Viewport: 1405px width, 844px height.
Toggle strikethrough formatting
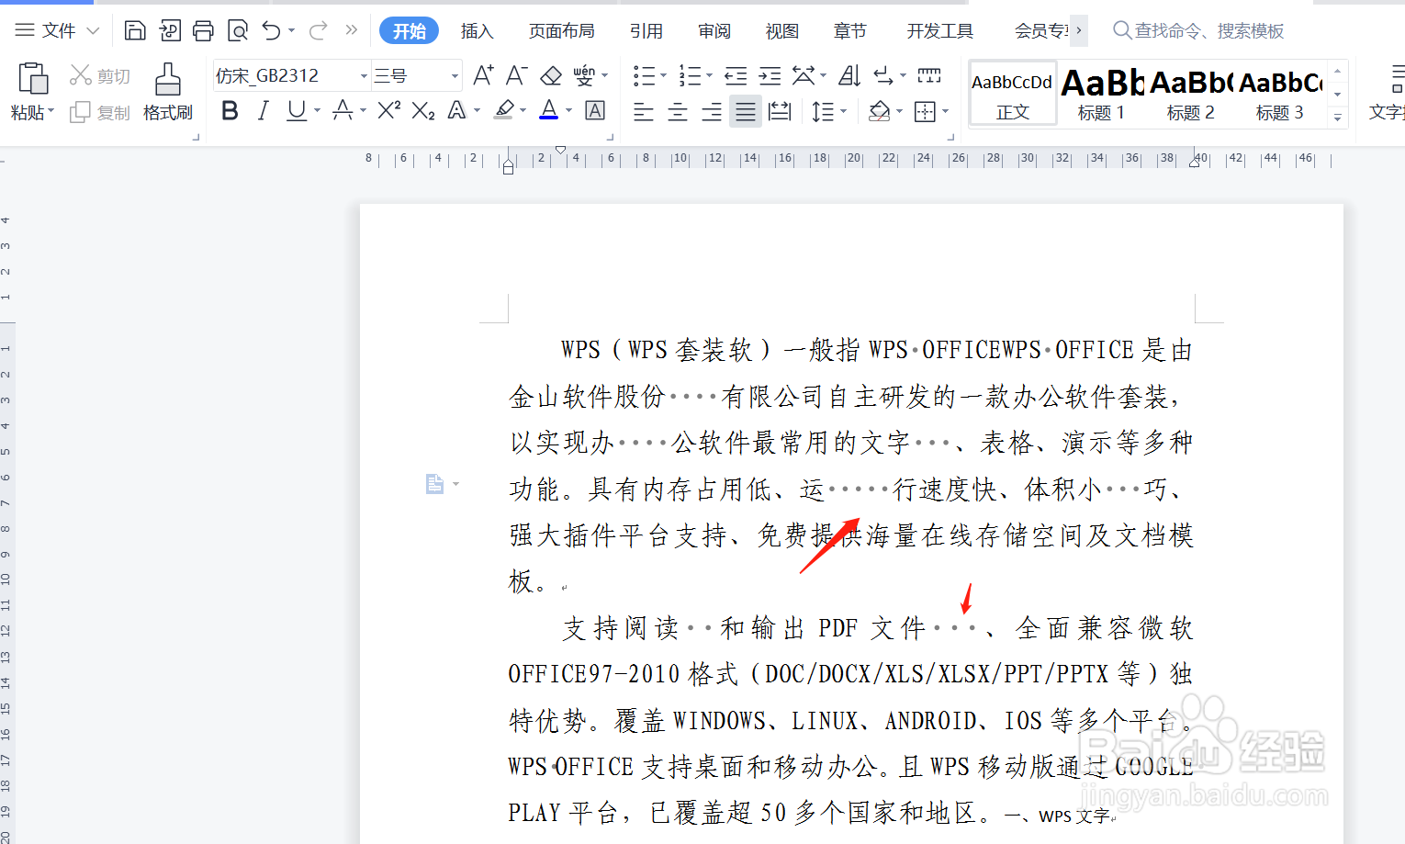pos(343,111)
